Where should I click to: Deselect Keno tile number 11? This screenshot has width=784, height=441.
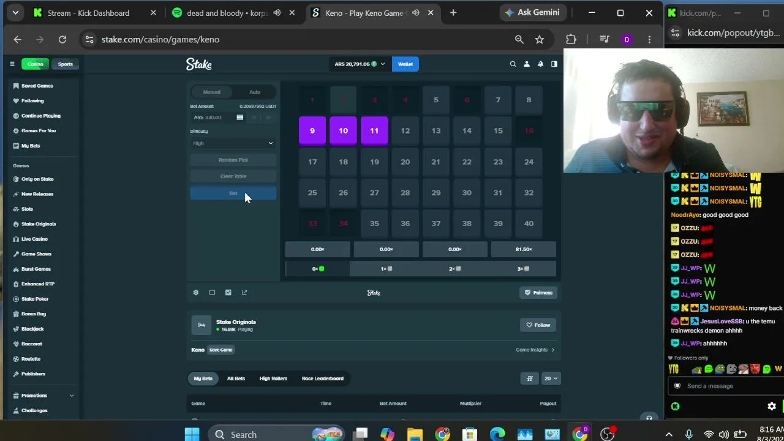pyautogui.click(x=374, y=130)
